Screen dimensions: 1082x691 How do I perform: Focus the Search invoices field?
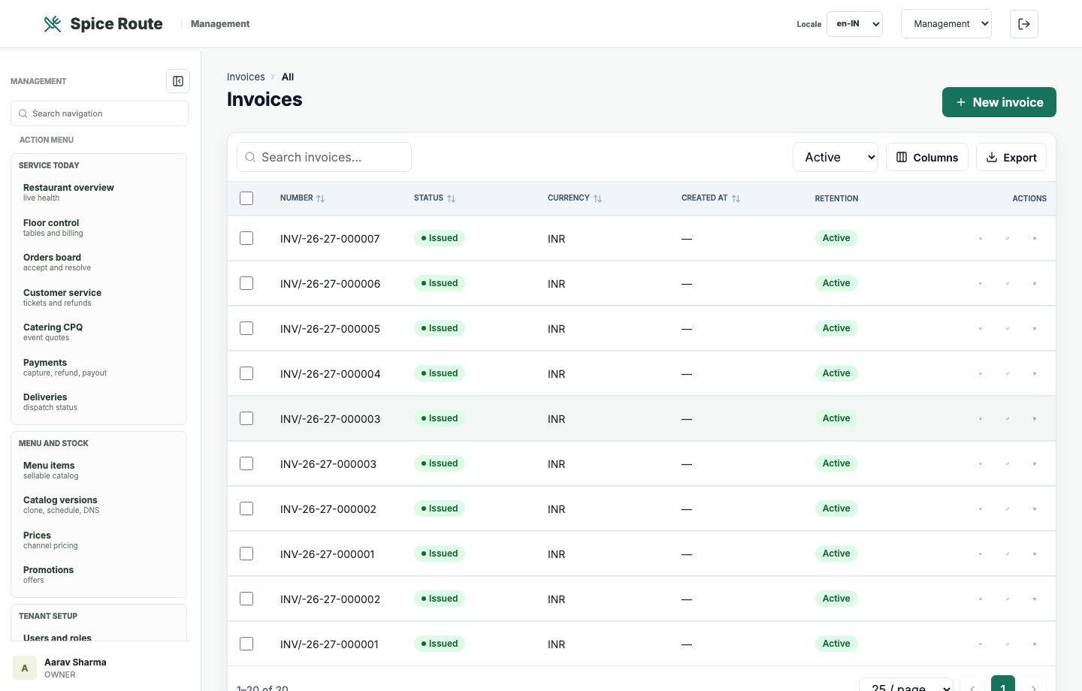click(x=324, y=157)
